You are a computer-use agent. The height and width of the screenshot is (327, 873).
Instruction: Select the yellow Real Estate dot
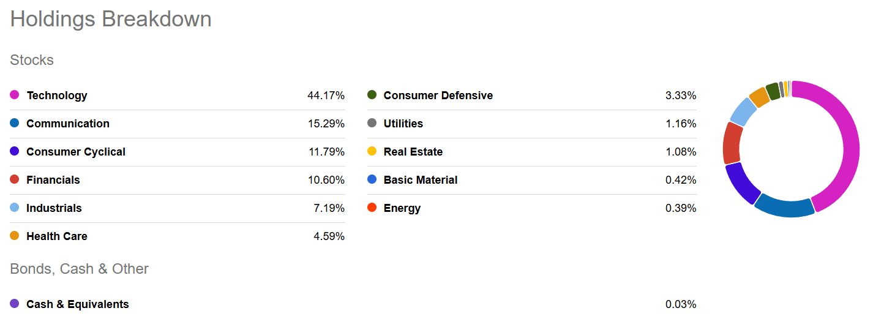[372, 151]
